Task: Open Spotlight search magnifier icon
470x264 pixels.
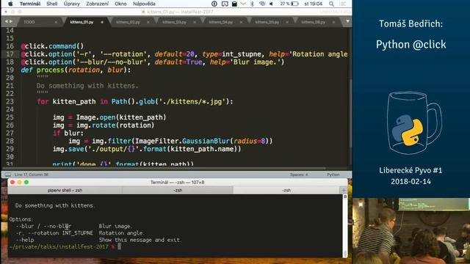Action: pos(331,4)
